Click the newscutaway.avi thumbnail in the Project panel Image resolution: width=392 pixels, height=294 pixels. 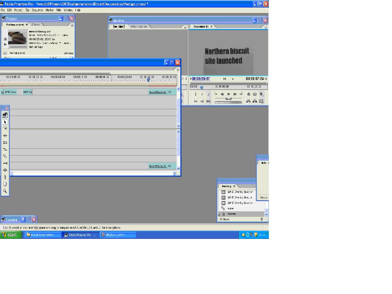pyautogui.click(x=17, y=37)
